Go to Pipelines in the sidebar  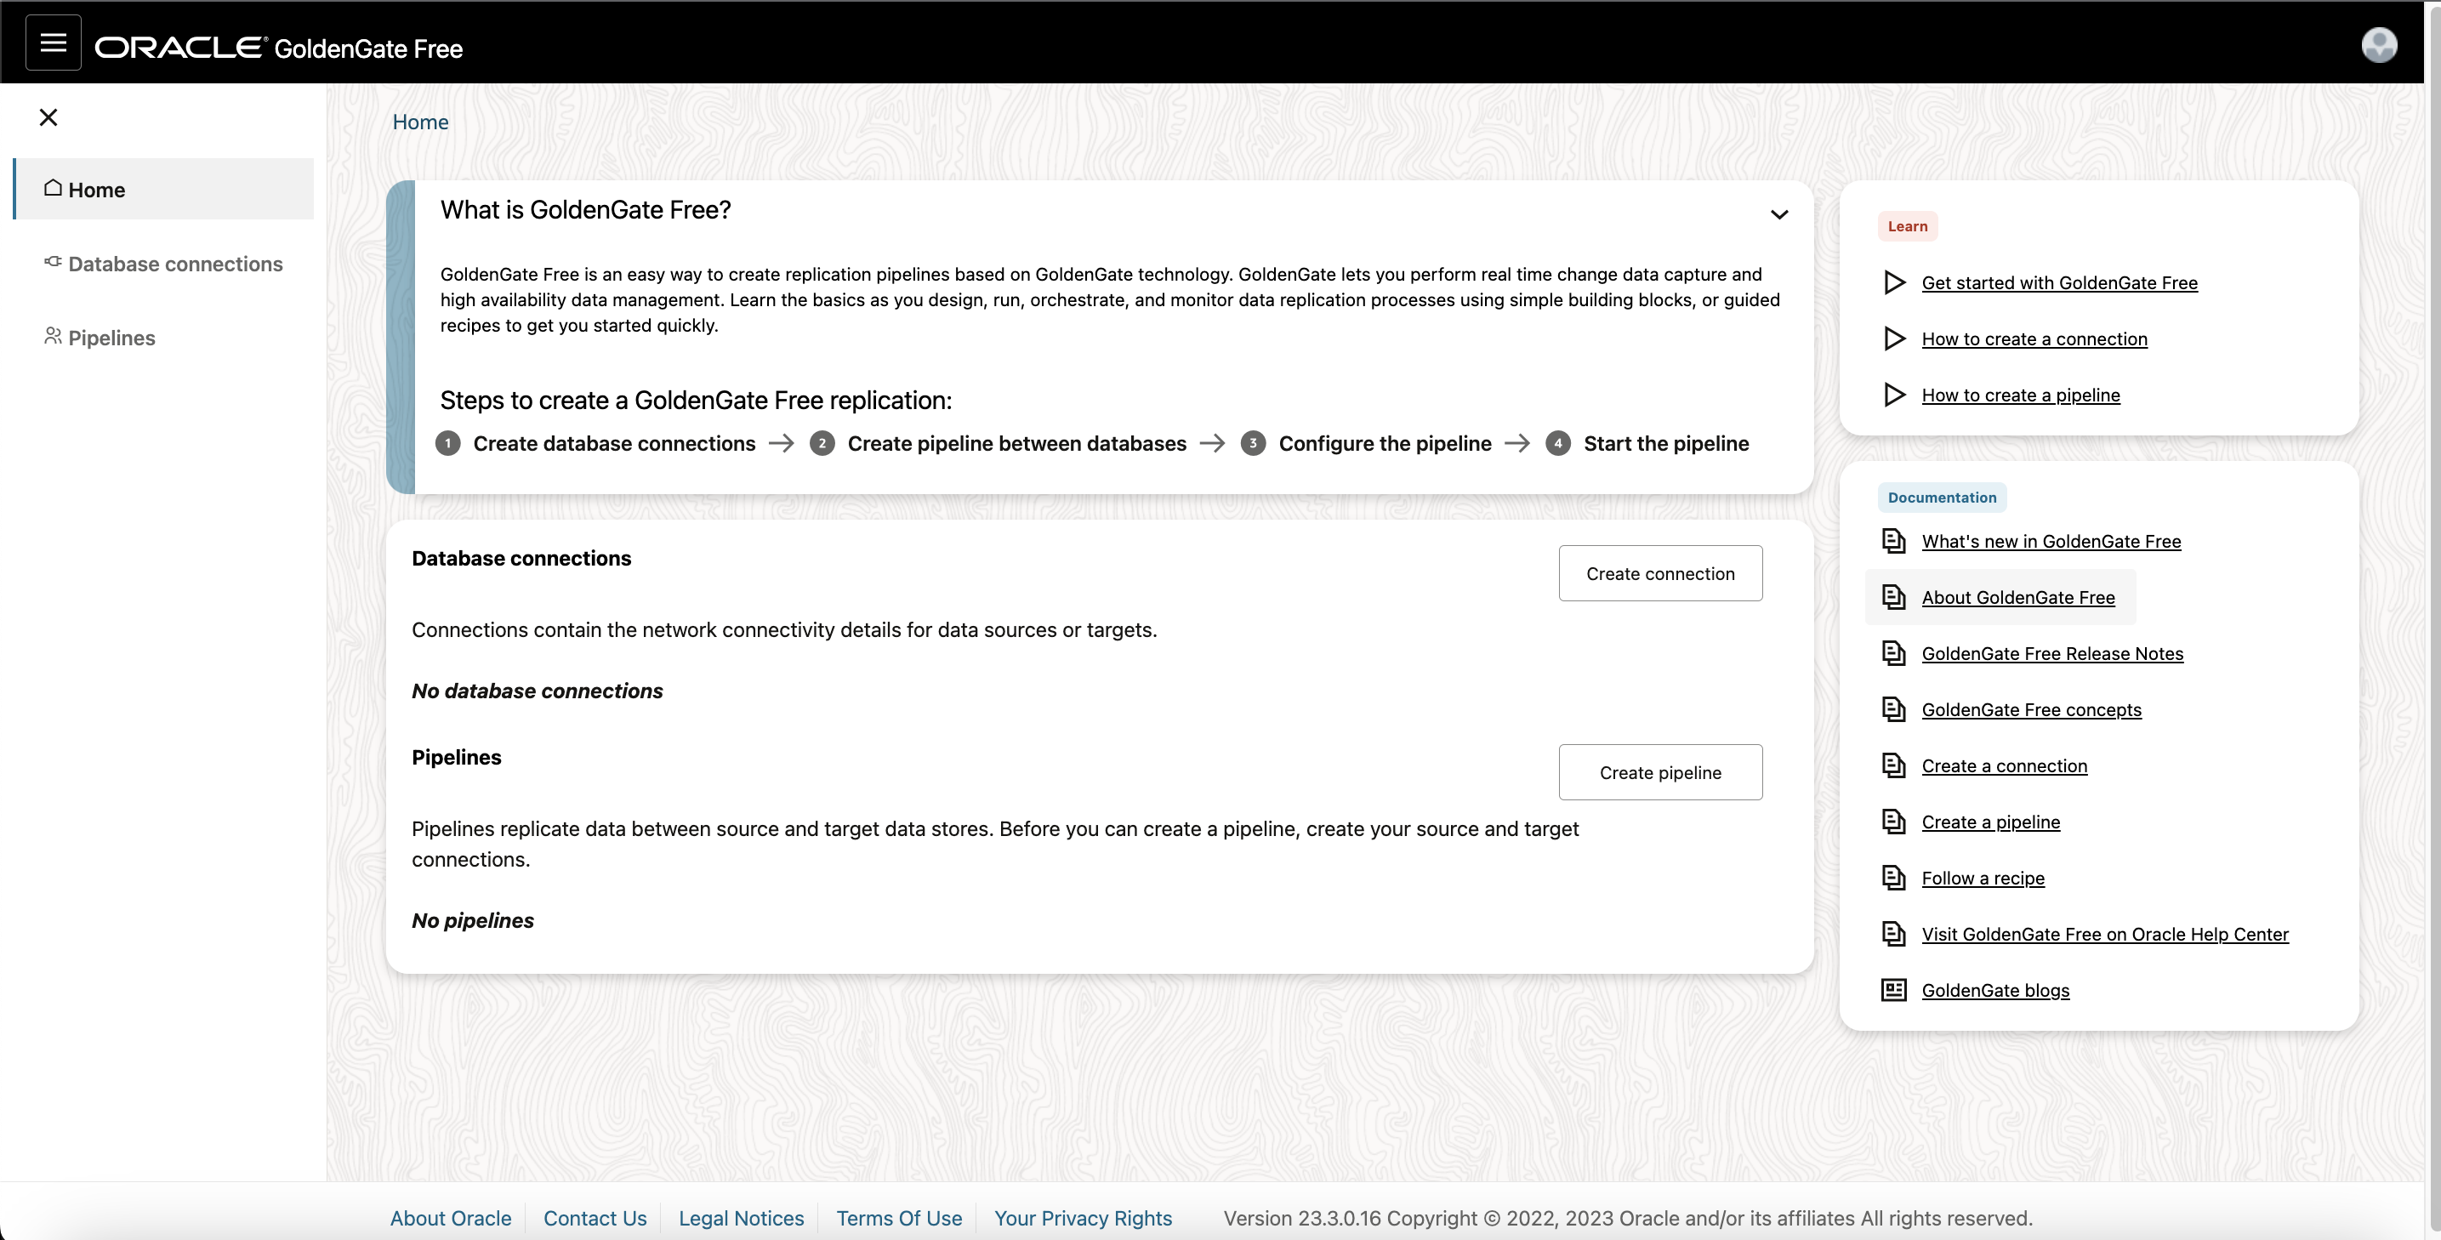[x=111, y=338]
